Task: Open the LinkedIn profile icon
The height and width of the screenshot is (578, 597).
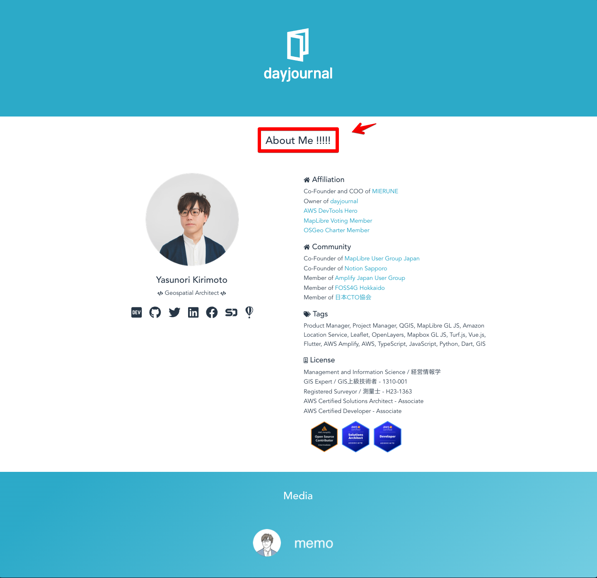Action: tap(193, 312)
